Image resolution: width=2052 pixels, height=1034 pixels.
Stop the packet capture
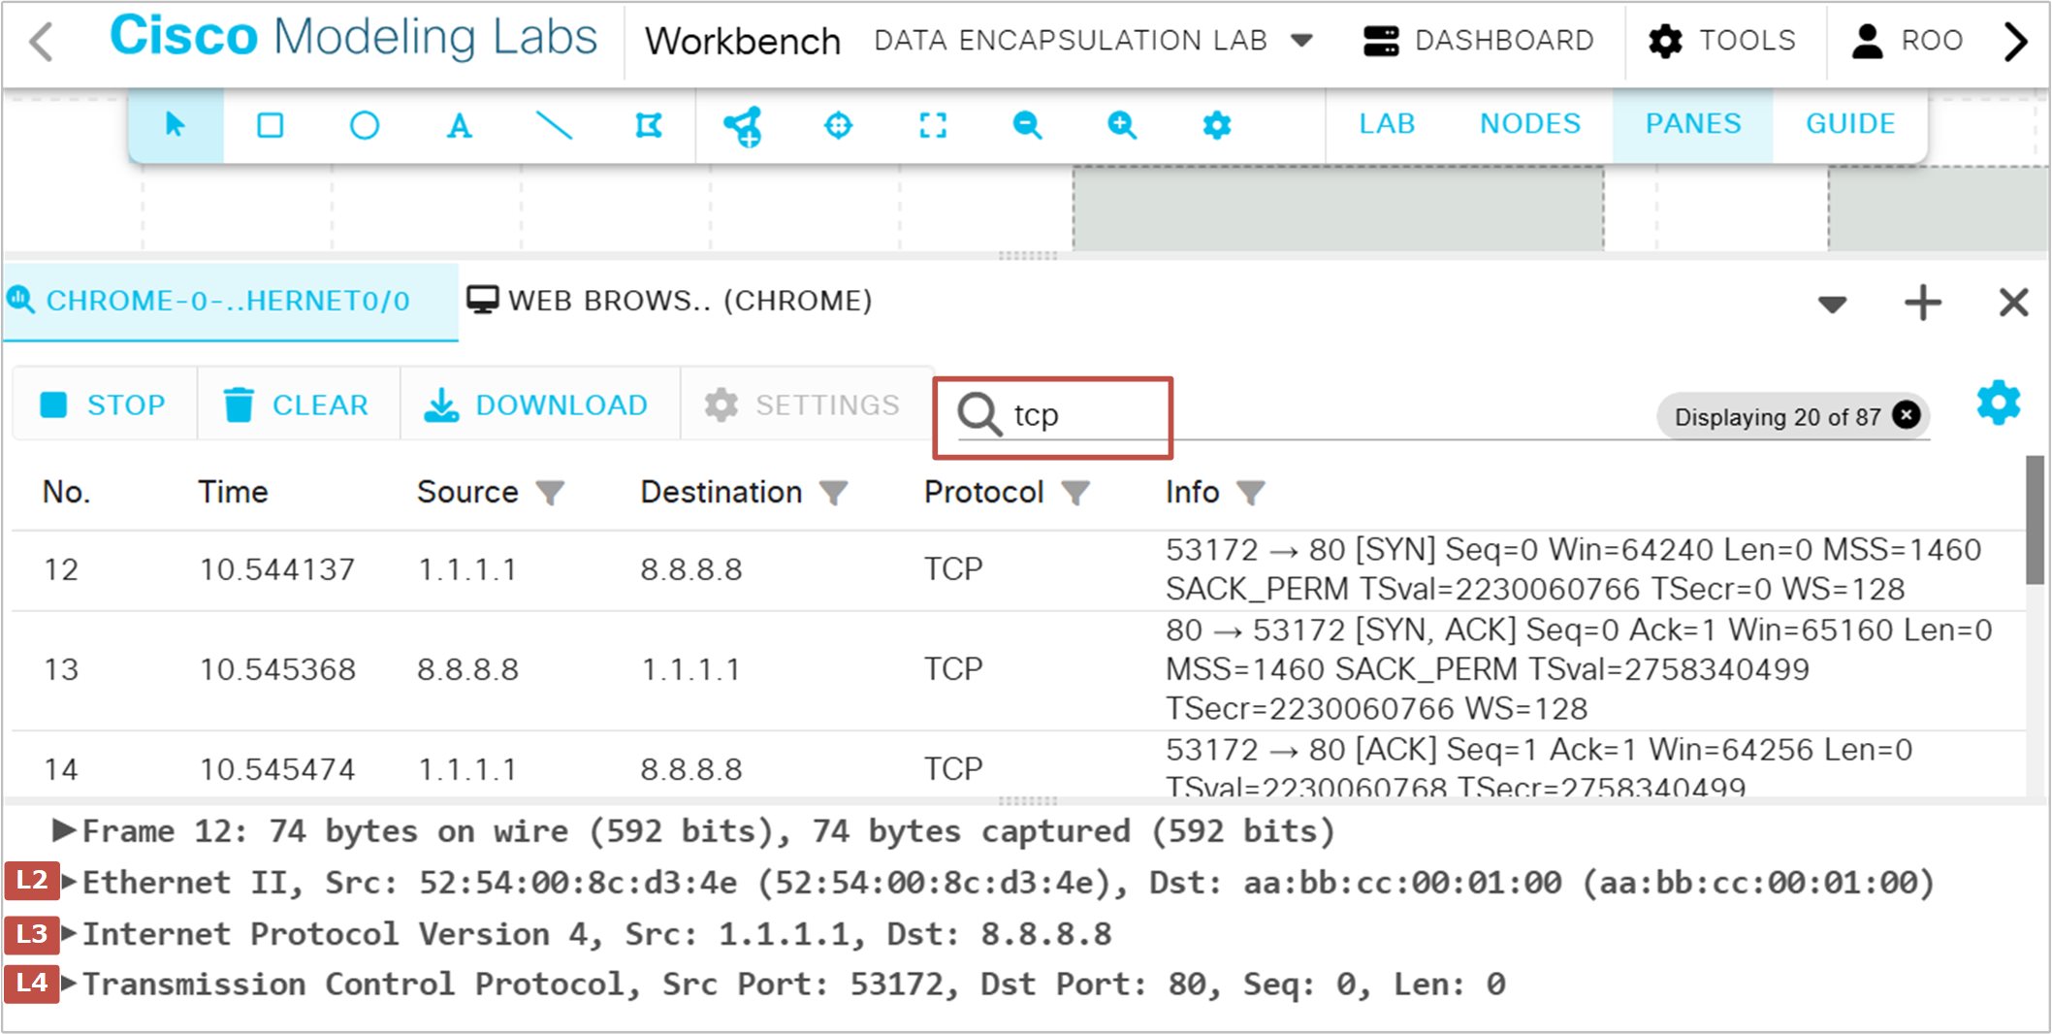[104, 404]
